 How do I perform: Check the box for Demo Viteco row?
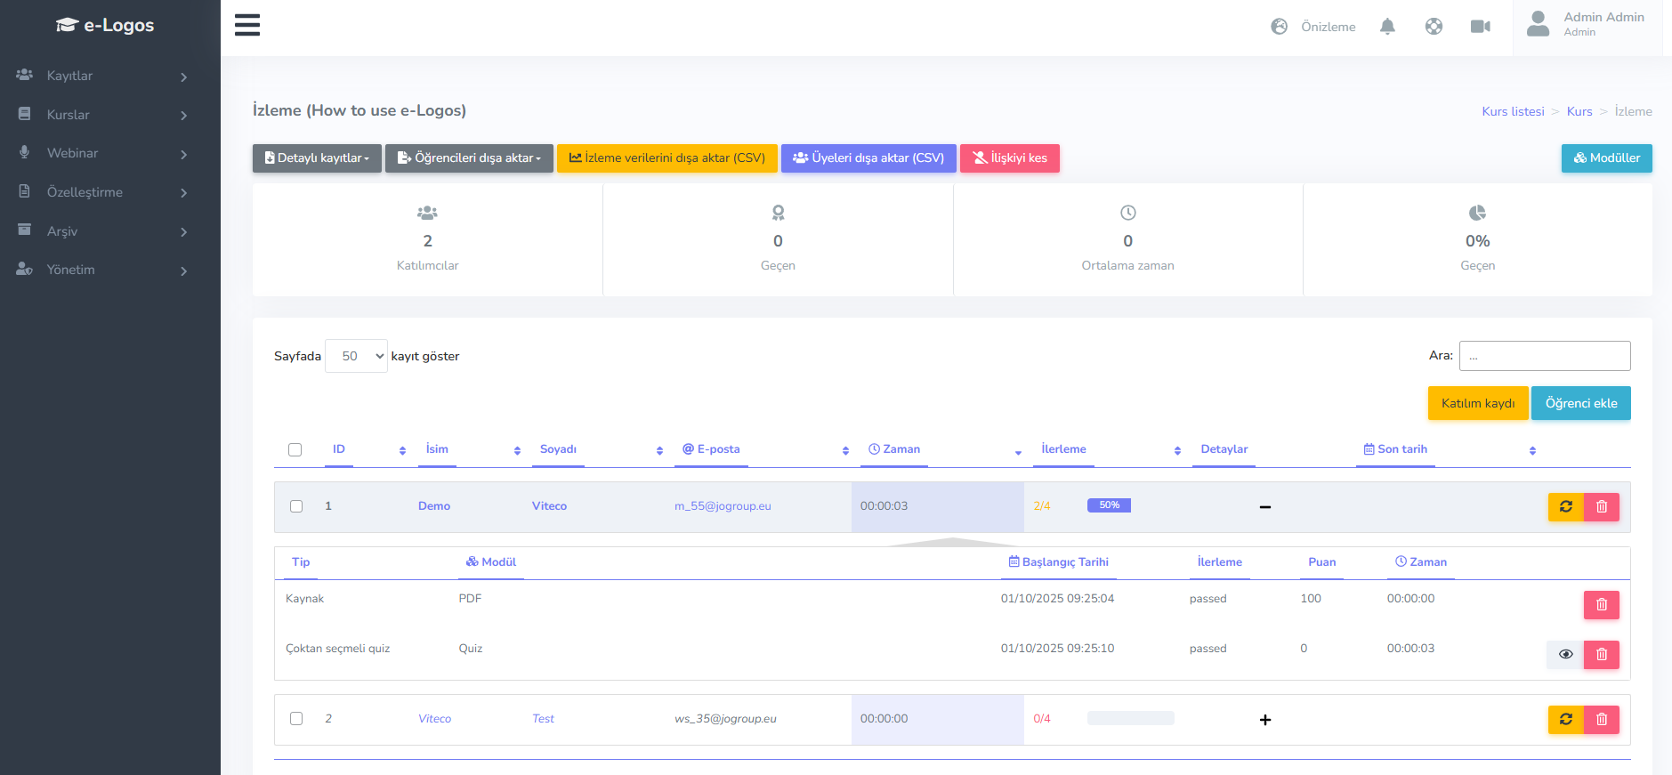click(296, 506)
